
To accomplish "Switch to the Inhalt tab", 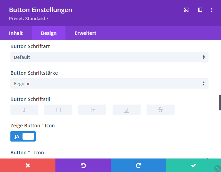I will click(16, 33).
